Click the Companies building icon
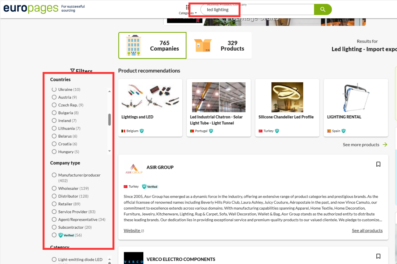 [134, 45]
